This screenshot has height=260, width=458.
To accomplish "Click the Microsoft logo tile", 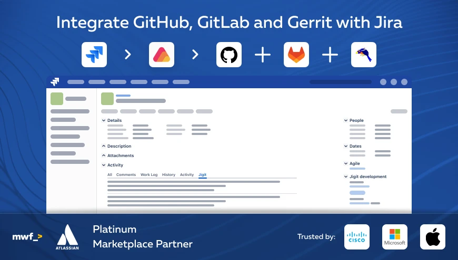I will coord(395,237).
